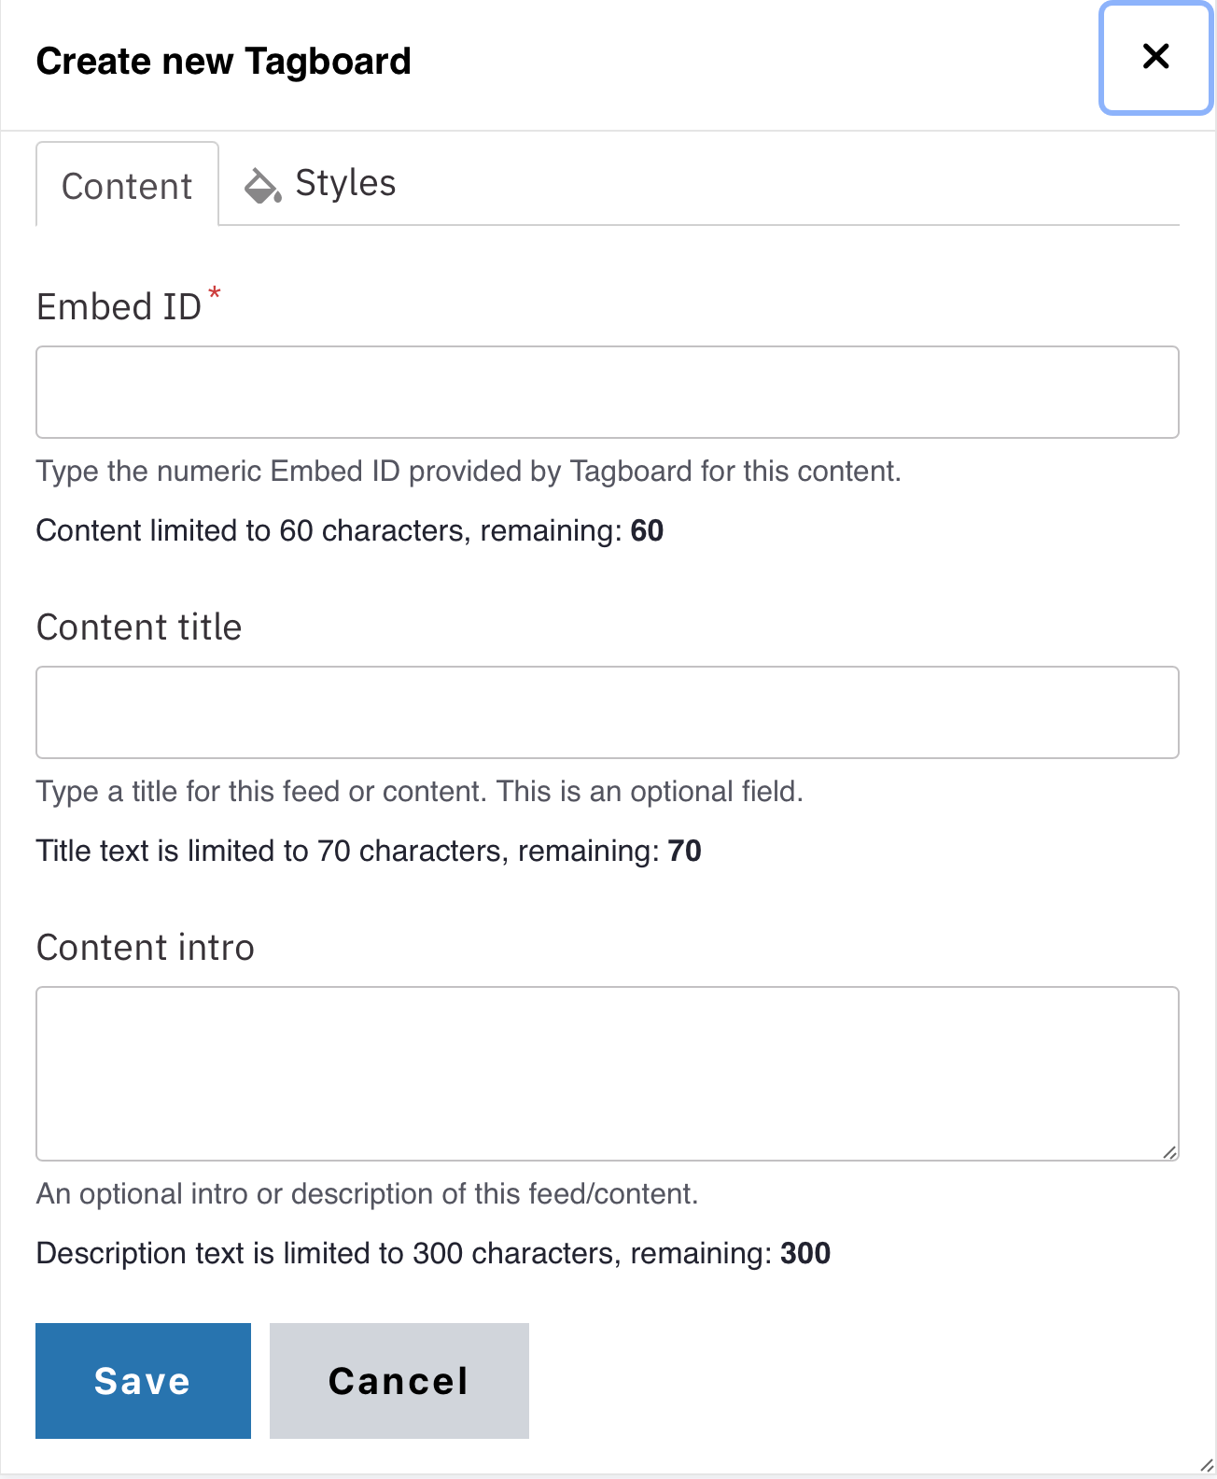Click the "Create new Tagboard" dialog heading

point(223,62)
